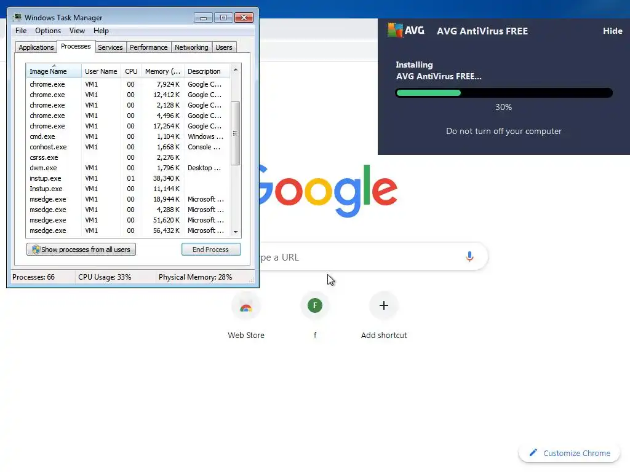This screenshot has height=472, width=630.
Task: Select msedge.exe process using 4,288 K
Action: [x=128, y=210]
